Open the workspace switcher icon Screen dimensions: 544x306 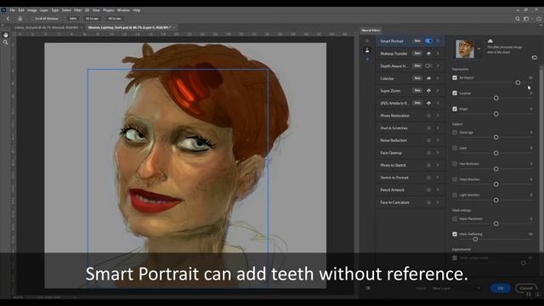pos(527,19)
